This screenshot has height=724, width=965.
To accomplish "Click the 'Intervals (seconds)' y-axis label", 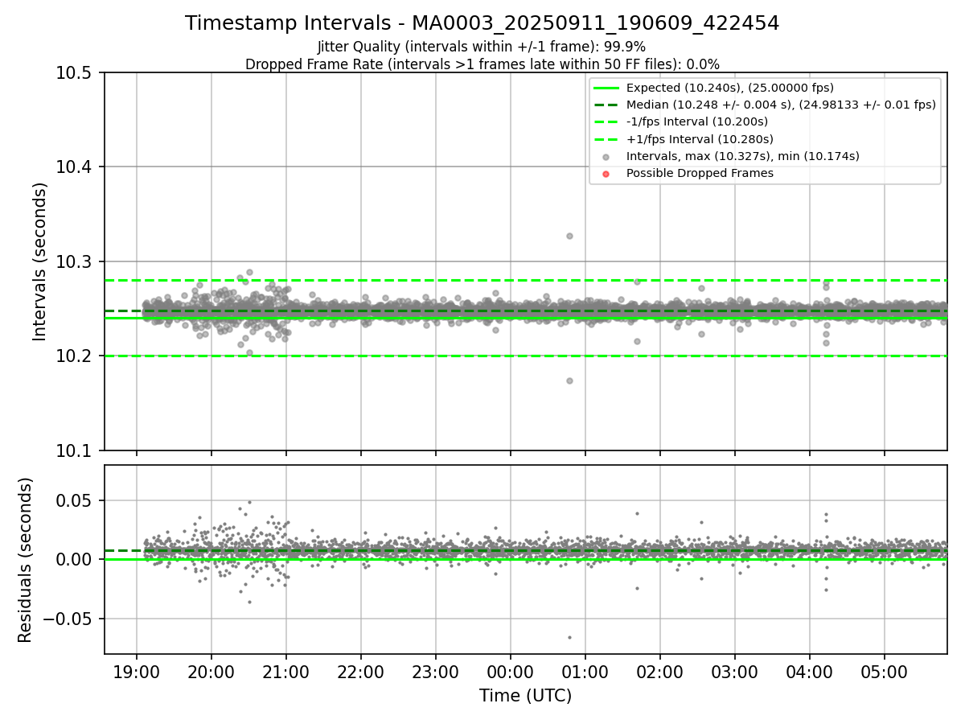I will 40,261.
